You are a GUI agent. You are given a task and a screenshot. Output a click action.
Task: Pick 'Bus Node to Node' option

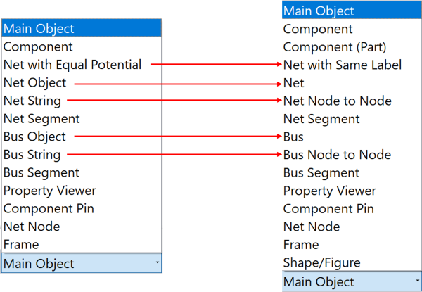(338, 155)
